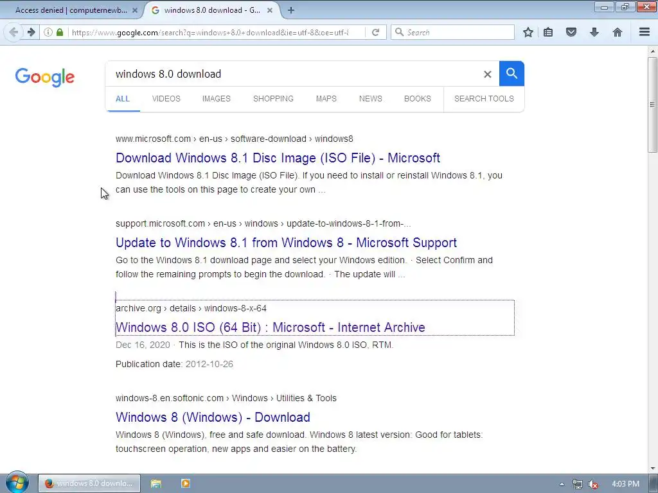This screenshot has width=658, height=493.
Task: Click the blue Google search button
Action: (x=511, y=73)
